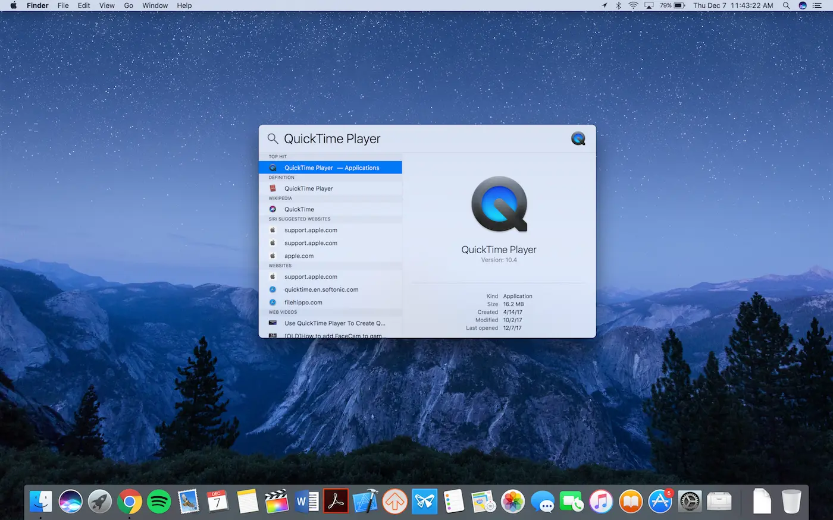This screenshot has height=520, width=833.
Task: Select top hit QuickTime Player — Applications
Action: point(330,168)
